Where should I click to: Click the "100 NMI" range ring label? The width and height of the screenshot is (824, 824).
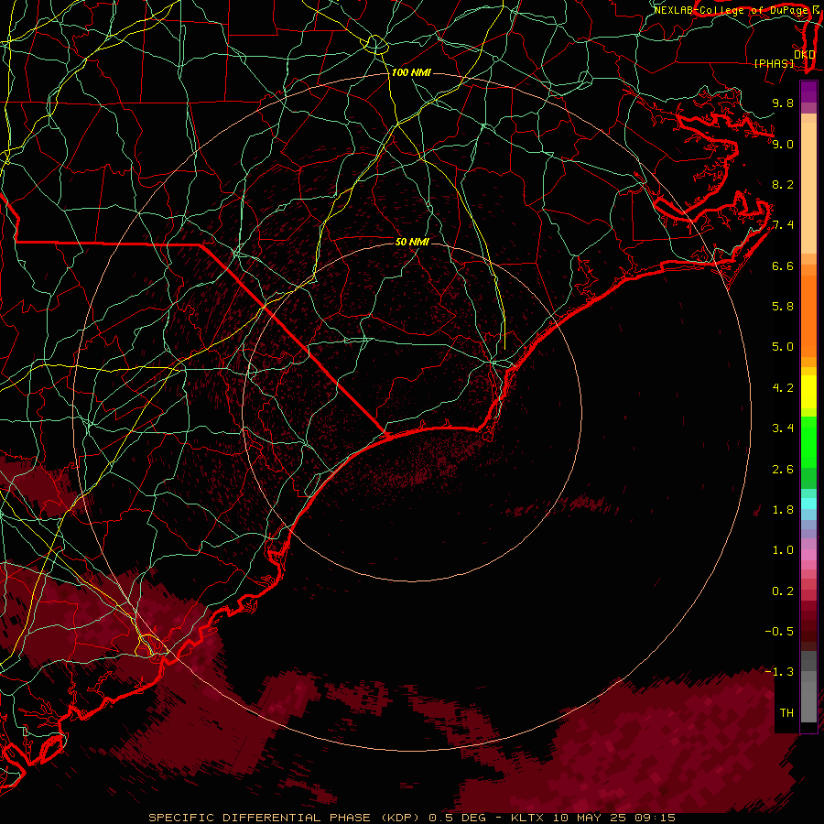pyautogui.click(x=411, y=72)
